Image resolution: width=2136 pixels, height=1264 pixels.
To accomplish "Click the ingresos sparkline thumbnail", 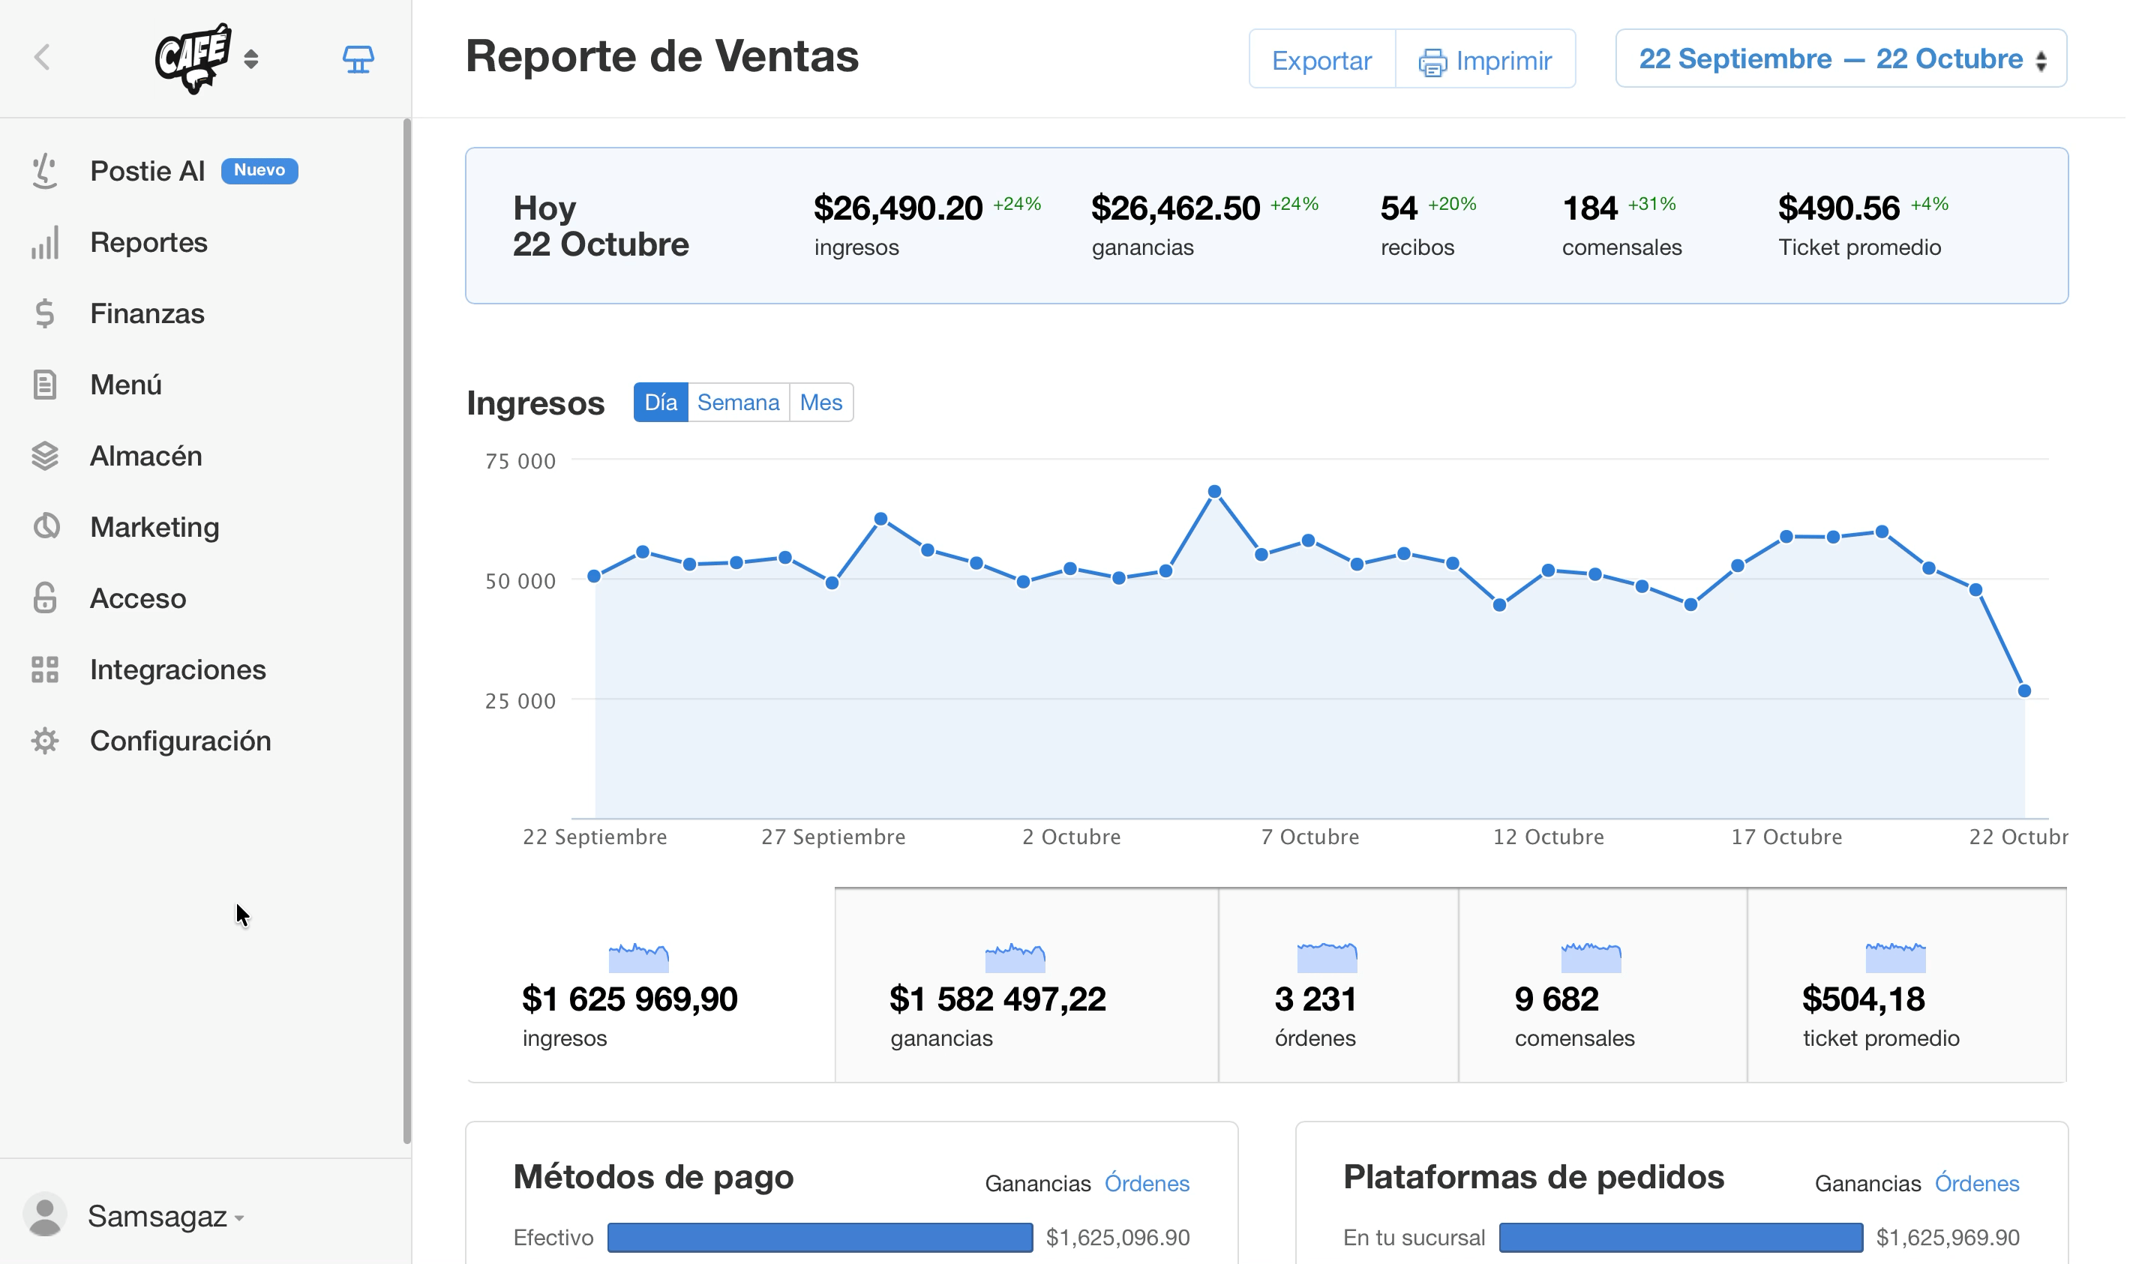I will [639, 957].
